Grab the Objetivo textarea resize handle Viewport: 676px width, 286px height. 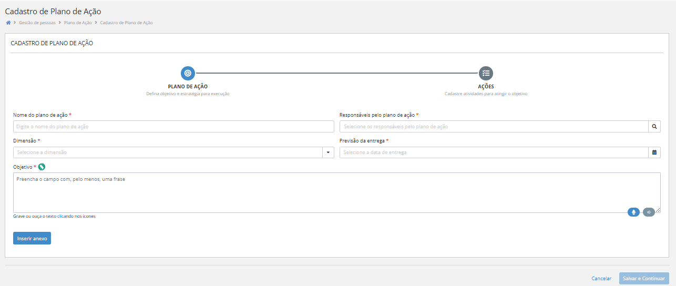tap(658, 210)
